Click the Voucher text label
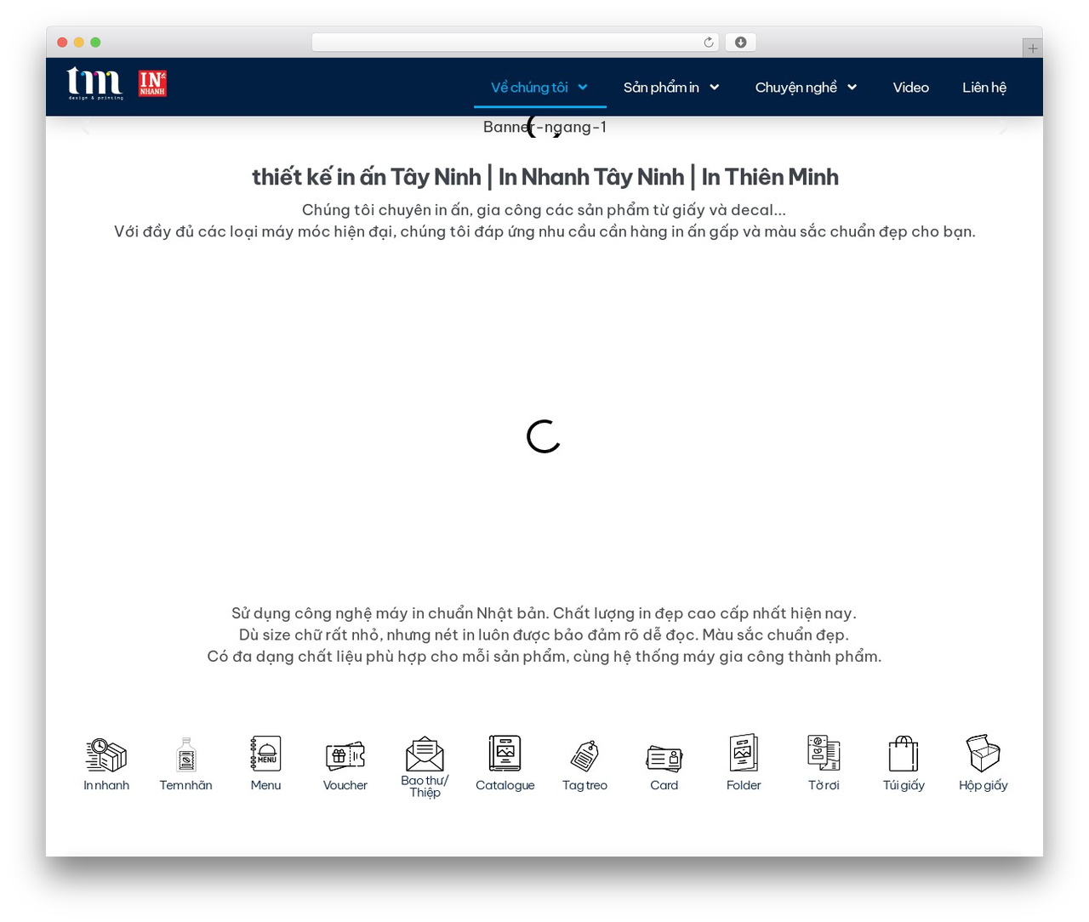Screen dimensions: 1089x922 click(345, 785)
